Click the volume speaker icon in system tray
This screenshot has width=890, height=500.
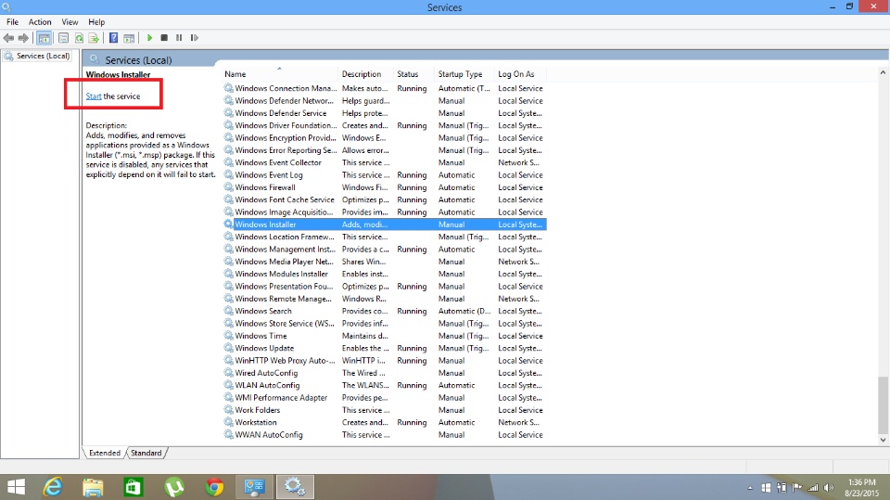point(829,488)
